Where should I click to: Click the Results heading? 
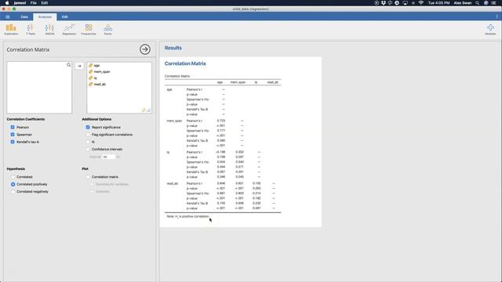(173, 48)
